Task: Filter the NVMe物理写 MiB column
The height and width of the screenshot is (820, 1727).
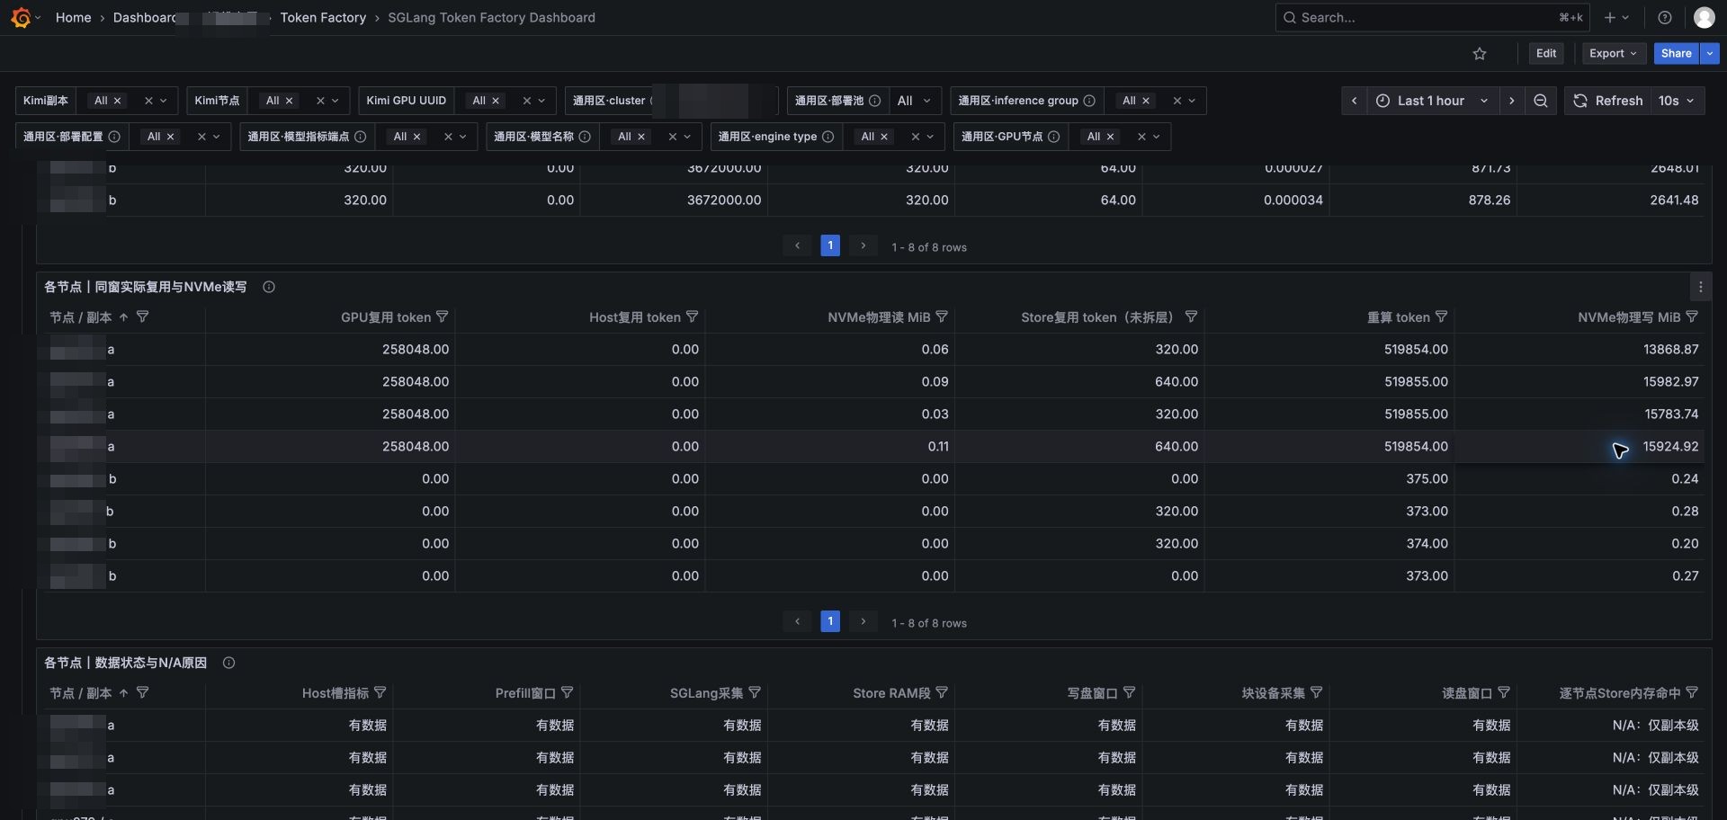Action: click(1692, 316)
